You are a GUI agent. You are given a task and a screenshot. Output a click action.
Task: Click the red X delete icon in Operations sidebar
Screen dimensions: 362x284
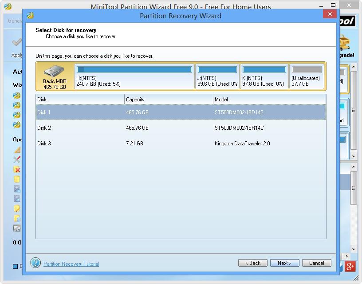point(17,169)
